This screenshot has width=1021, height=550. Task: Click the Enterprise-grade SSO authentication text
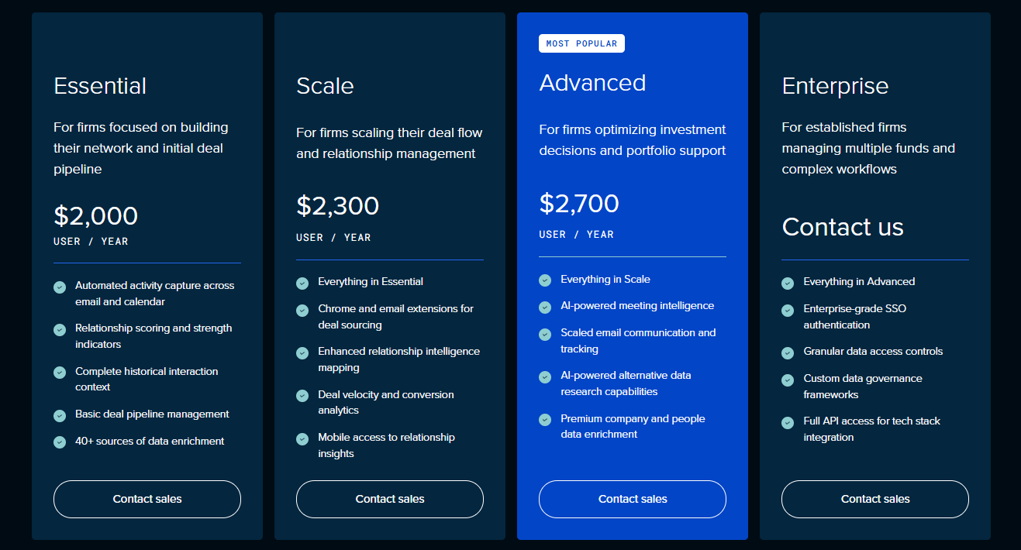click(x=854, y=317)
